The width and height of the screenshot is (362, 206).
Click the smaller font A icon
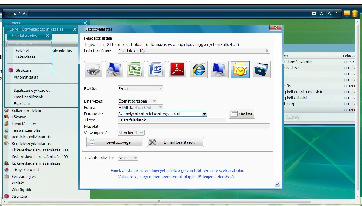[329, 13]
